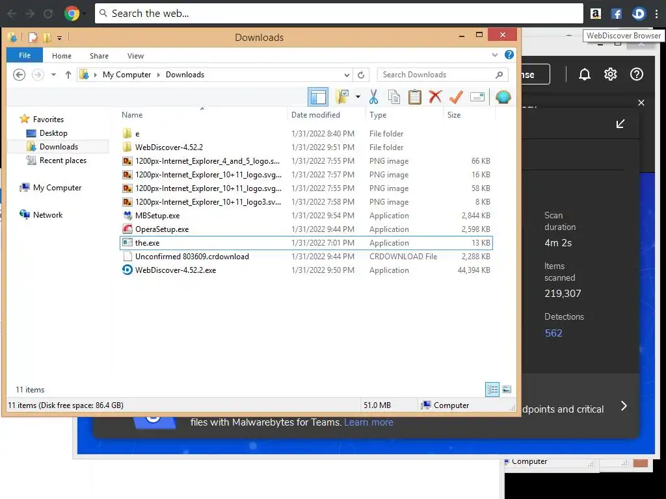This screenshot has width=666, height=499.
Task: Go back with Explorer back arrow
Action: [19, 75]
